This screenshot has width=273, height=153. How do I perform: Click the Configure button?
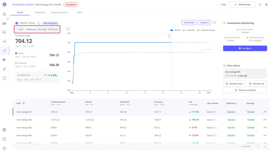245,48
